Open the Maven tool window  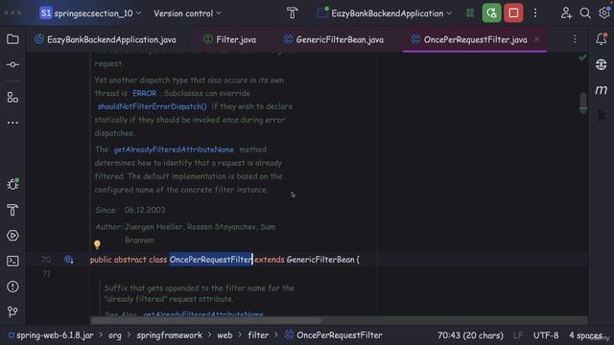602,90
